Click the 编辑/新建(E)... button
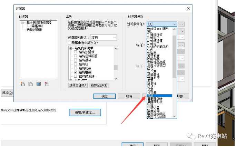The image size is (236, 148). click(x=85, y=112)
